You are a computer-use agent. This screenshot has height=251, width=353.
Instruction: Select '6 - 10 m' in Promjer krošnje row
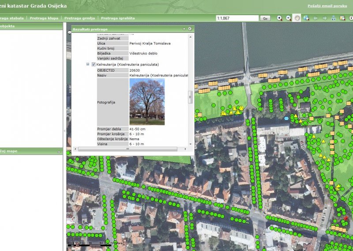(x=137, y=134)
